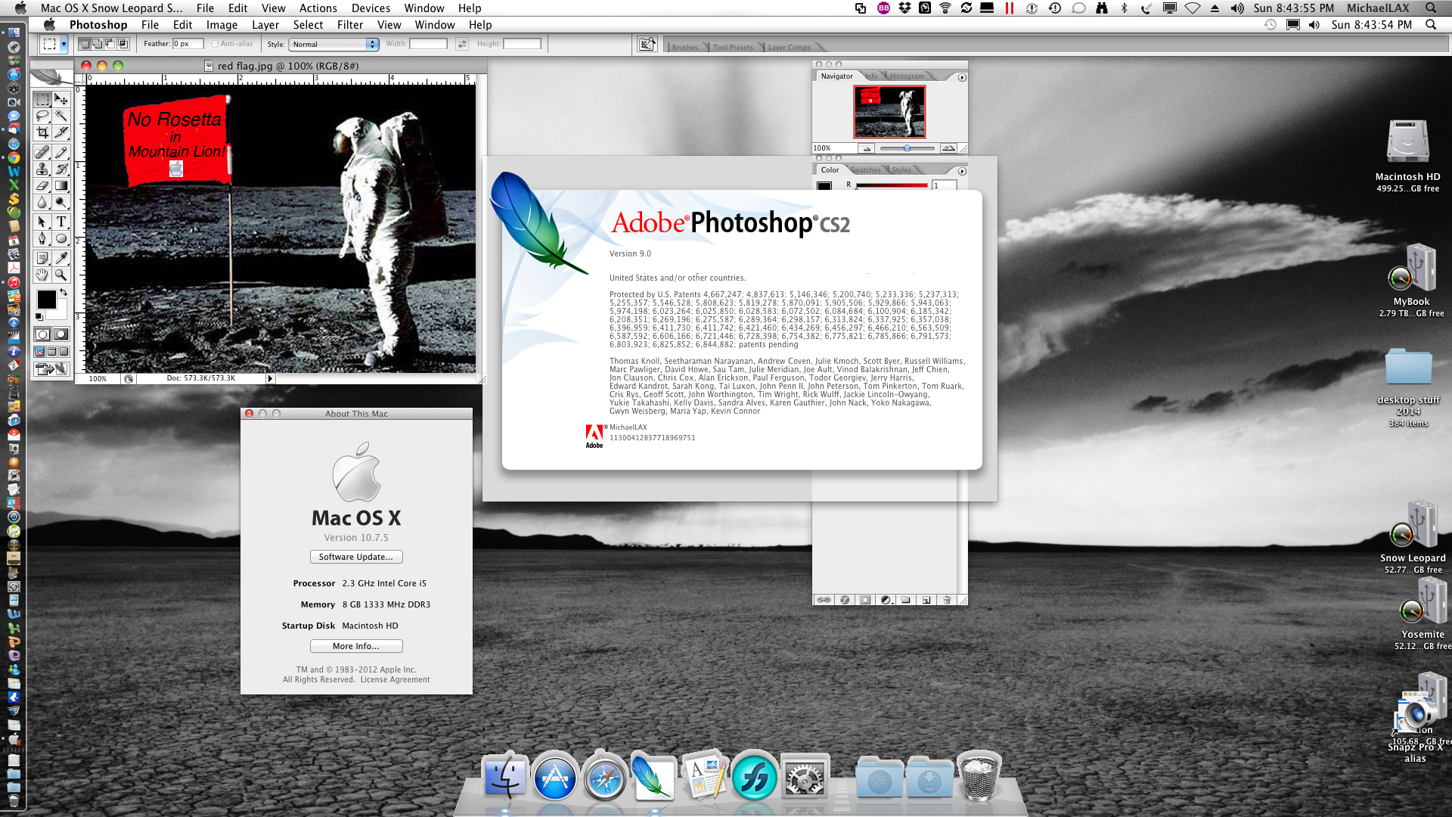Open the marquee tool preset picker arrow

64,45
